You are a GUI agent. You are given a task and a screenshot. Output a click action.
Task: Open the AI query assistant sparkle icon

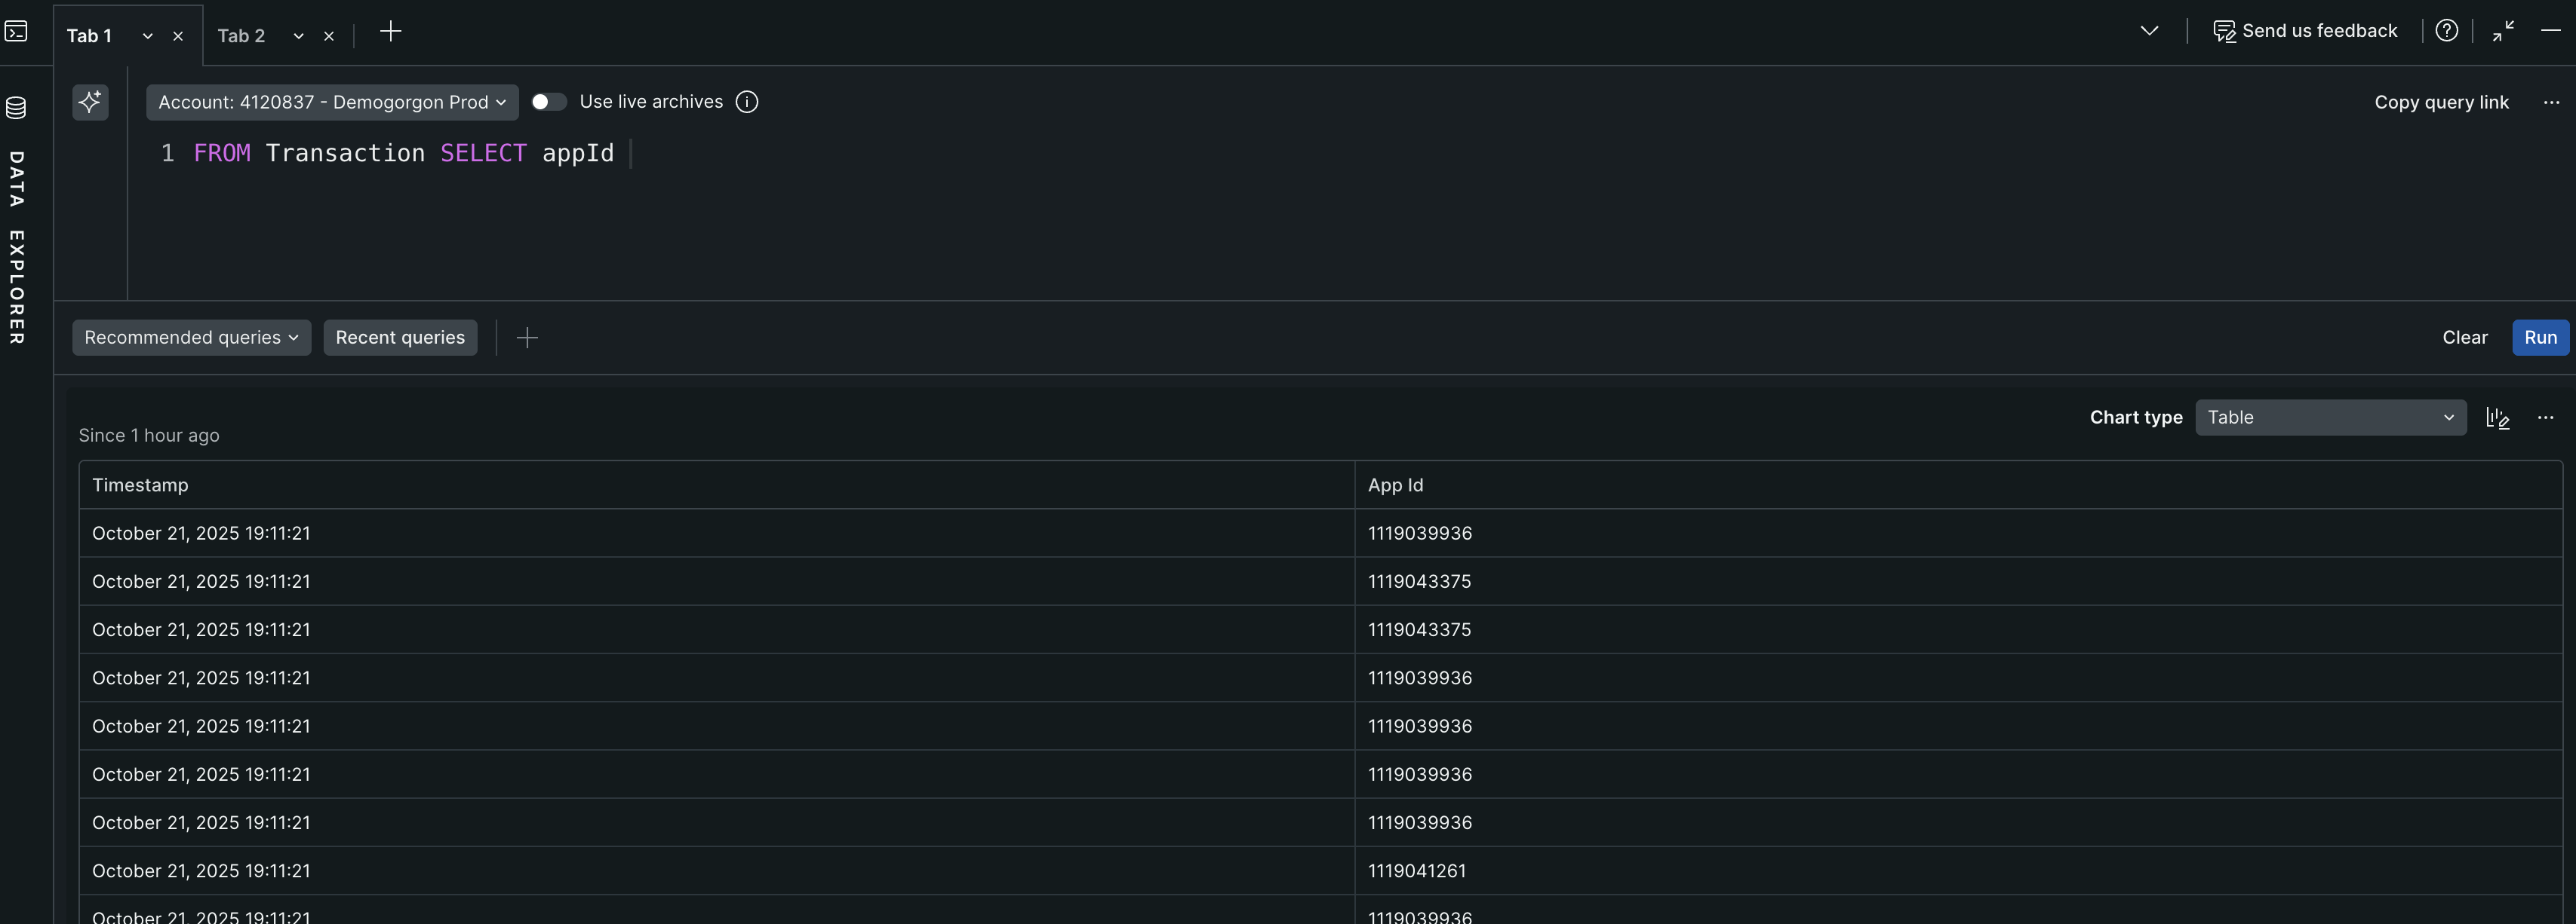[90, 102]
